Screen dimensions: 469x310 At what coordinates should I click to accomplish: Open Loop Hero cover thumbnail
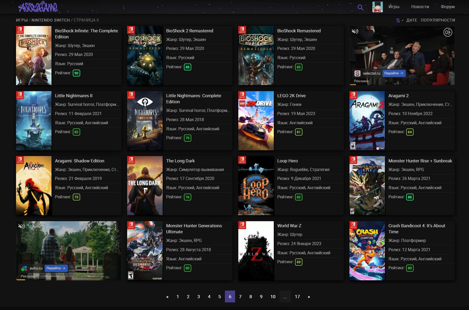[x=256, y=186]
